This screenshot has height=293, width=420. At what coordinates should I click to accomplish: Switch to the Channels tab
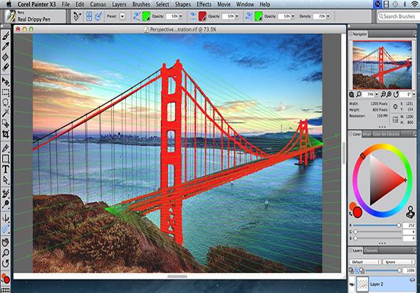point(371,251)
